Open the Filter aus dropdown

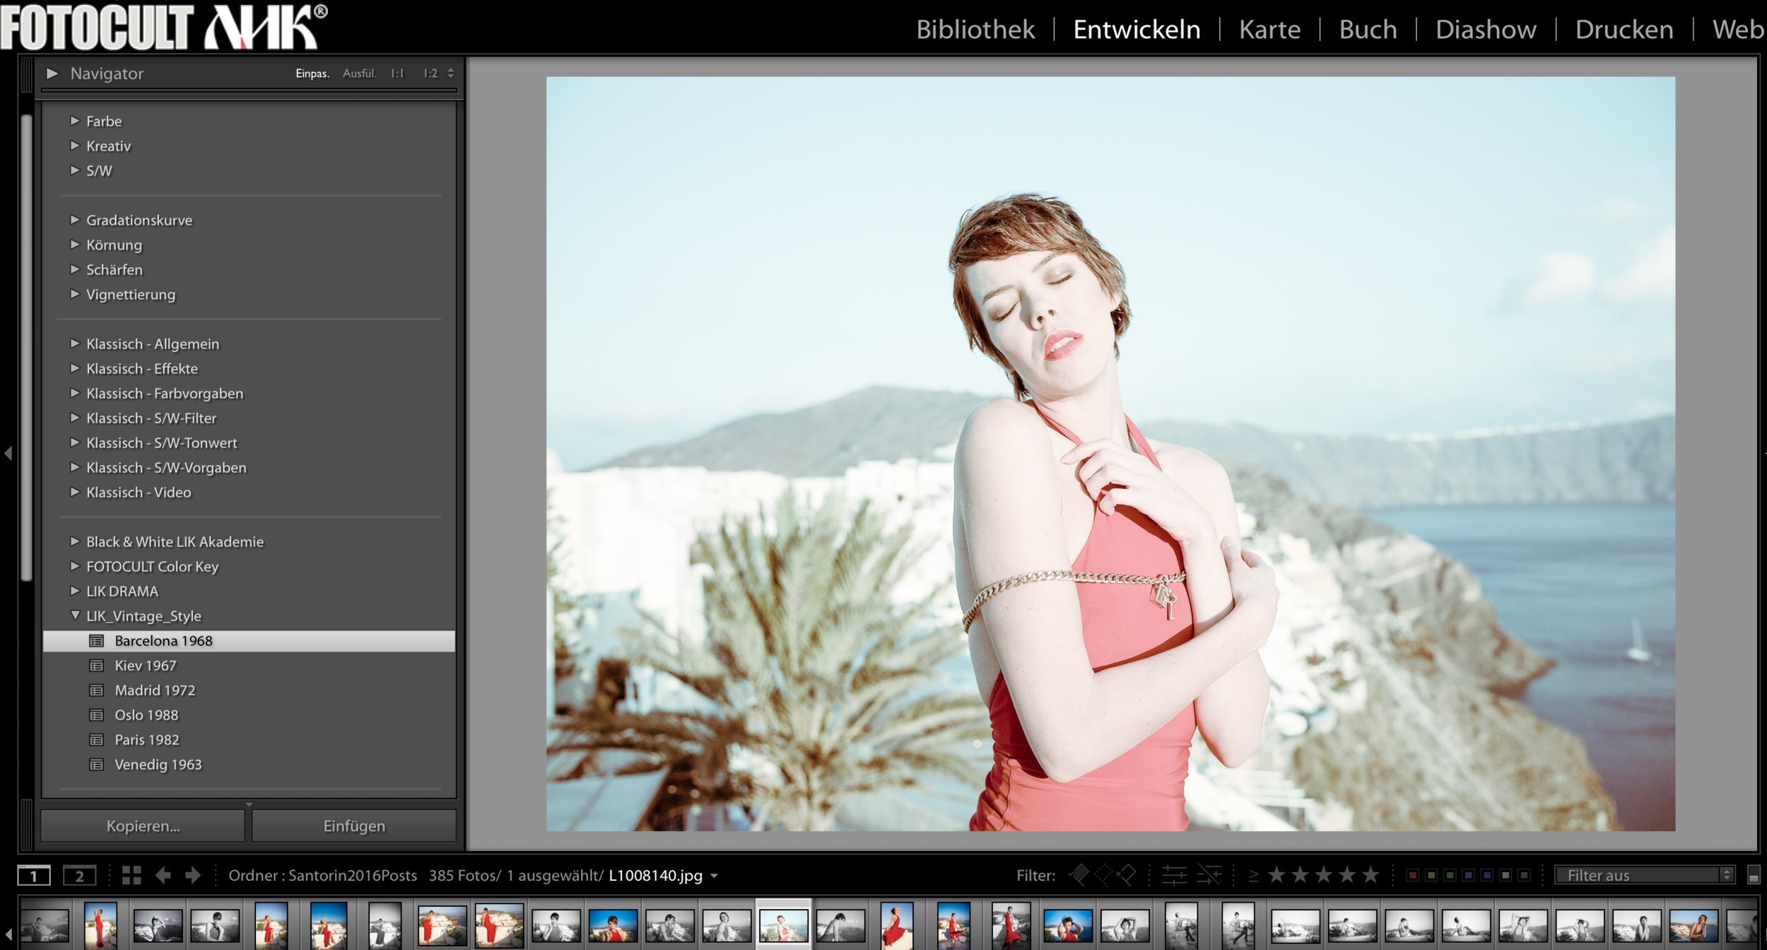point(1644,875)
